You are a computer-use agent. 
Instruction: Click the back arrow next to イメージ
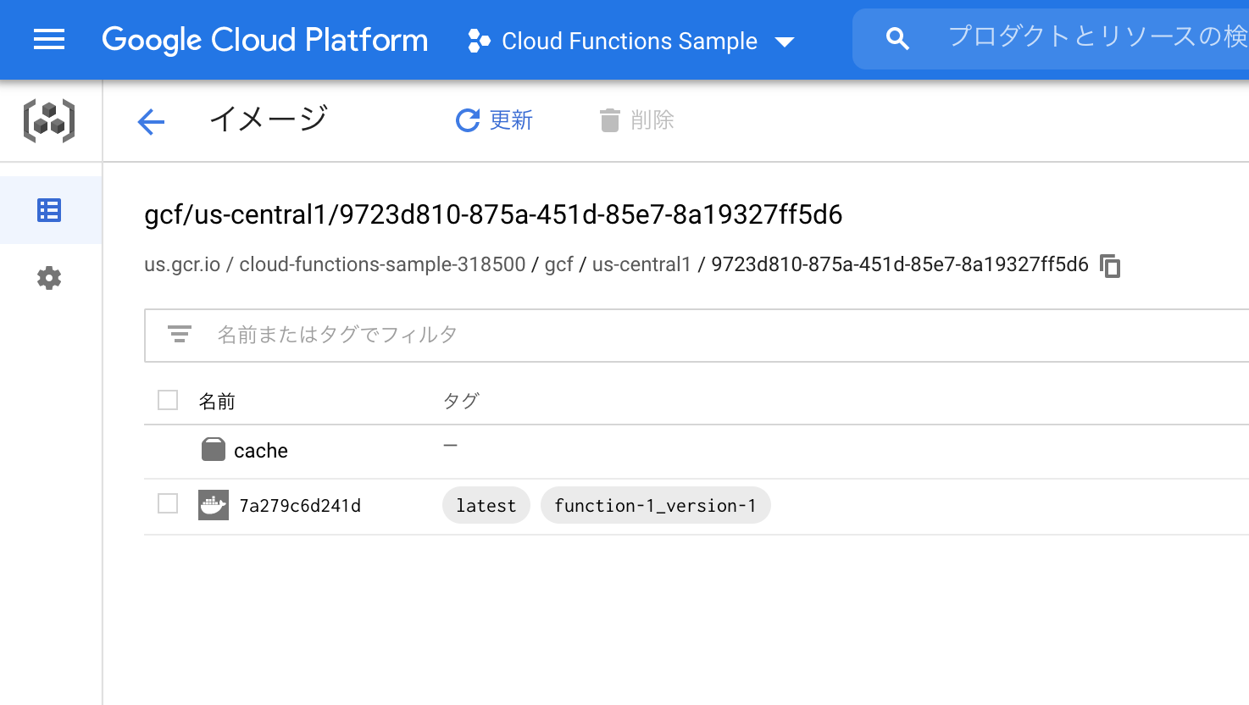click(x=151, y=121)
